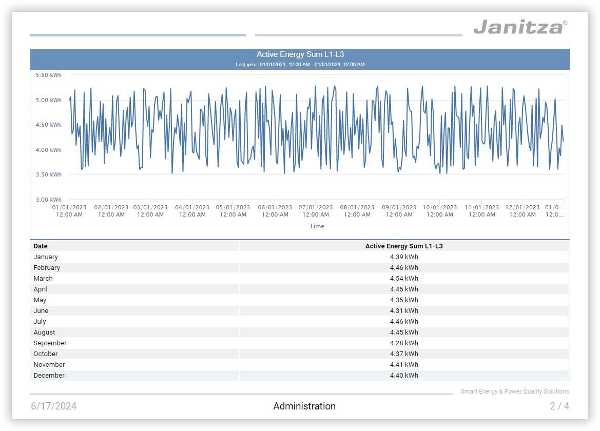
Task: Click the Active Energy Sum L1-L3 column header
Action: (403, 246)
